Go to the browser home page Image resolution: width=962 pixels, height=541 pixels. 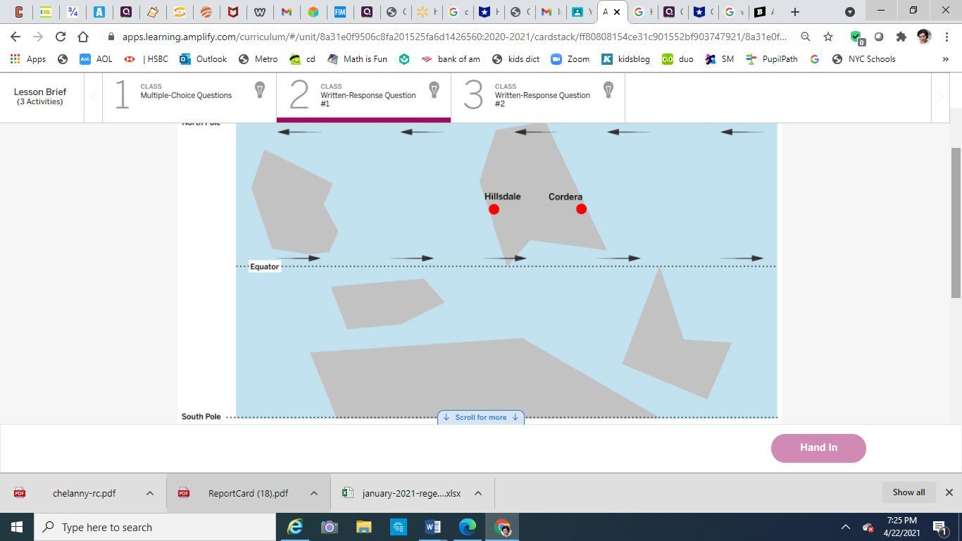[83, 37]
